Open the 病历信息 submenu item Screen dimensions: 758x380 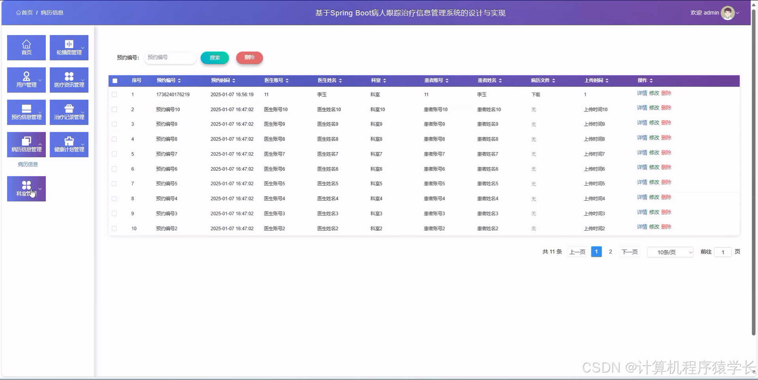pos(28,164)
